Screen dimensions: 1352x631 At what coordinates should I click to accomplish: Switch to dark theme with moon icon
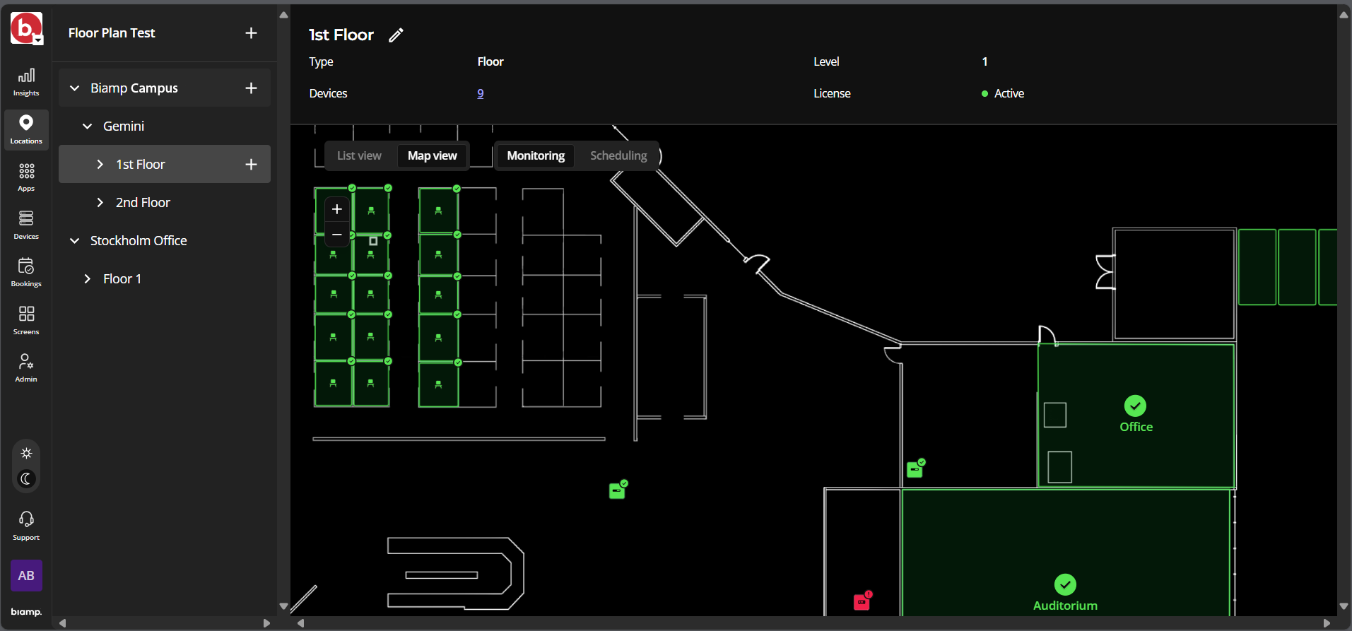(26, 479)
